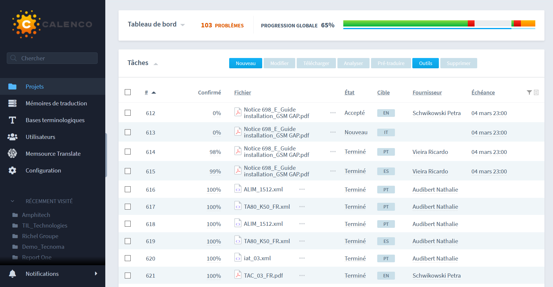Click the Configuration gear icon
The height and width of the screenshot is (287, 553).
[12, 170]
